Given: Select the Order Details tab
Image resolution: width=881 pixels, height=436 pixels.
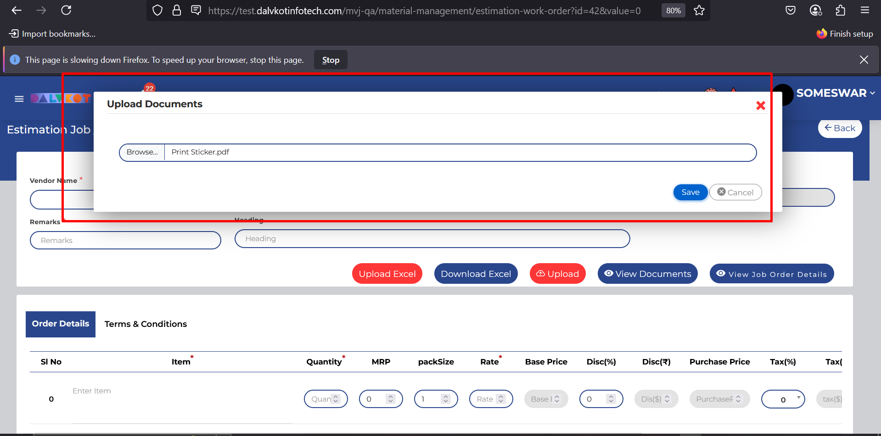Looking at the screenshot, I should [61, 324].
